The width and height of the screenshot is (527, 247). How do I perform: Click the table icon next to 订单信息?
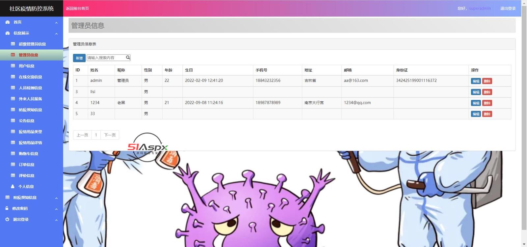(13, 164)
